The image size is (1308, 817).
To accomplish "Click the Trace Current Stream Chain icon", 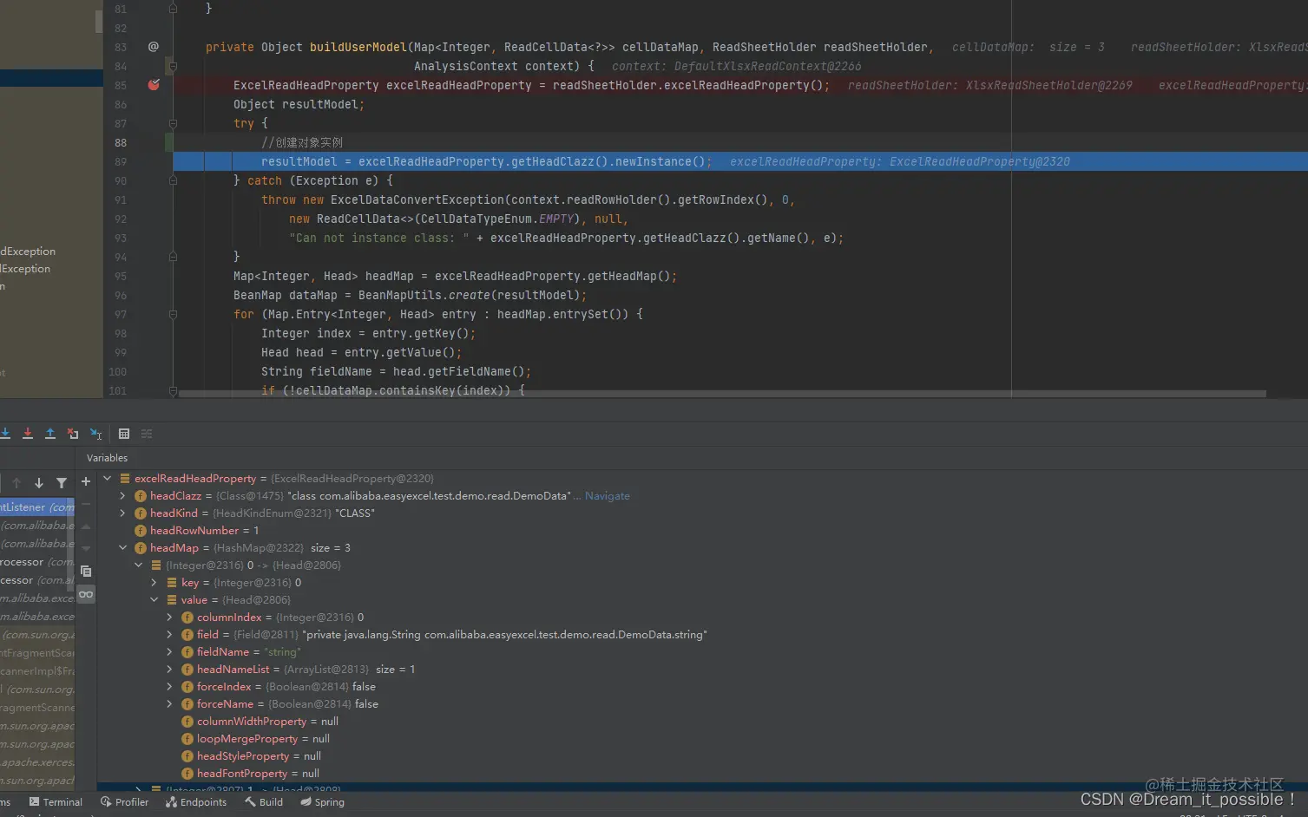I will click(x=147, y=434).
